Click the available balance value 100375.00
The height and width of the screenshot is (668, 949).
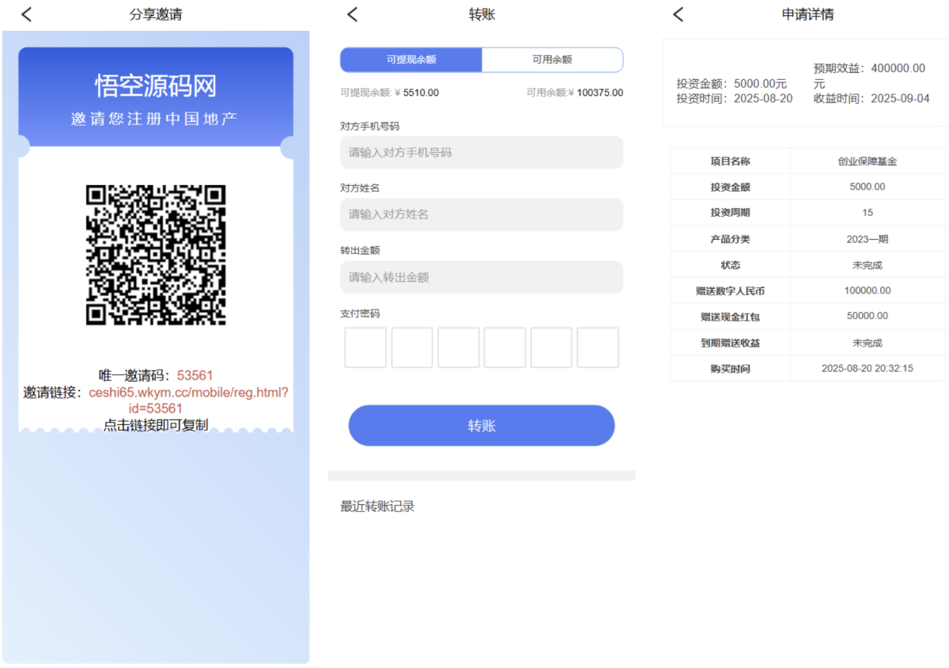(599, 93)
